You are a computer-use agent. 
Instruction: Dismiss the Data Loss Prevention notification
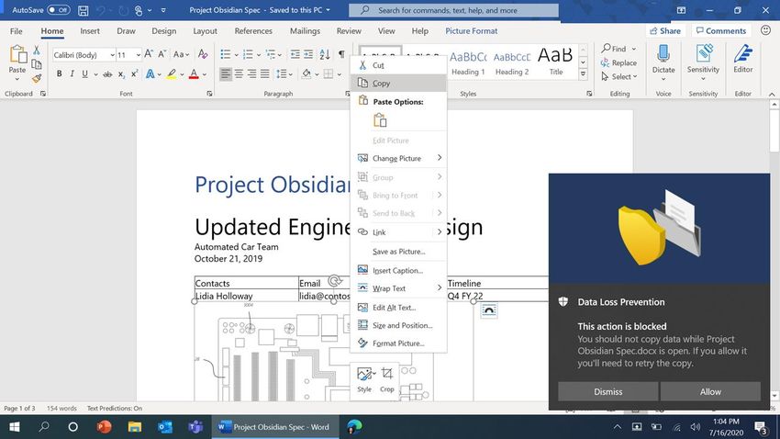(x=607, y=391)
